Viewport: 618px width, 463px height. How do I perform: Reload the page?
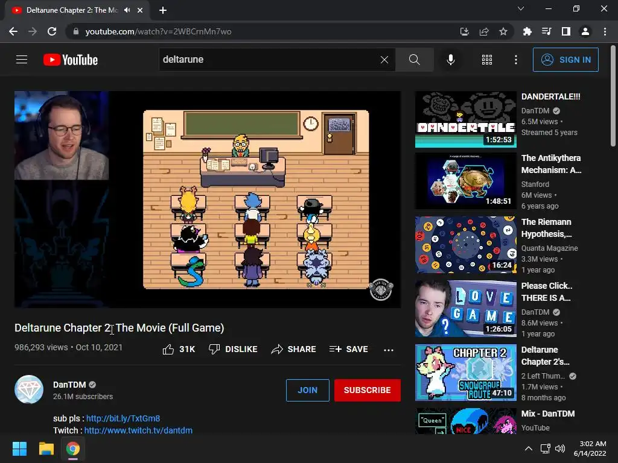click(x=52, y=31)
